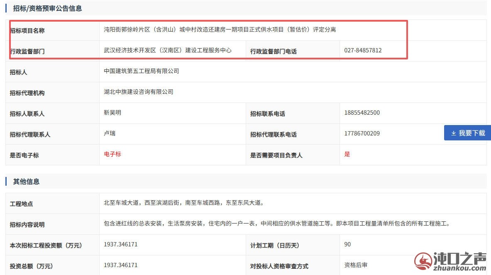Click the red 电子标 value
The width and height of the screenshot is (491, 275).
click(x=112, y=154)
